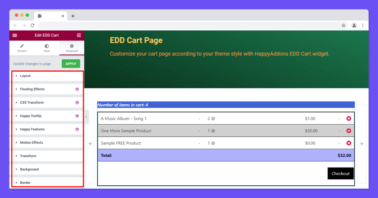
Task: Switch to the Content tab
Action: click(22, 48)
